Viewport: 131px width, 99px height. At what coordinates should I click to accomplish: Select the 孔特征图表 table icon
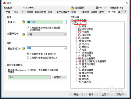tap(80, 29)
